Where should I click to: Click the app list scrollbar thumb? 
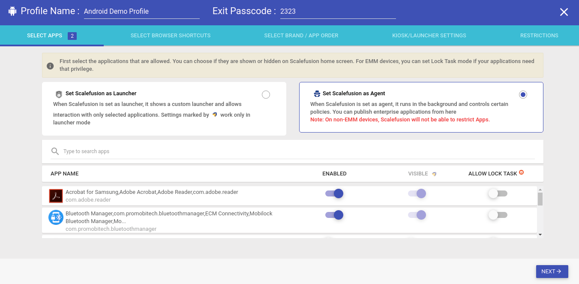click(540, 199)
